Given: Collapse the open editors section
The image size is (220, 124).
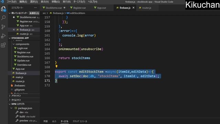Looking at the screenshot, I should pyautogui.click(x=10, y=13).
